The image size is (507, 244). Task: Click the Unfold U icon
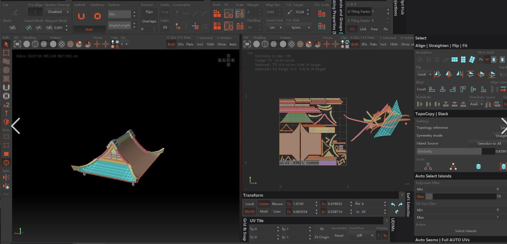point(81,16)
